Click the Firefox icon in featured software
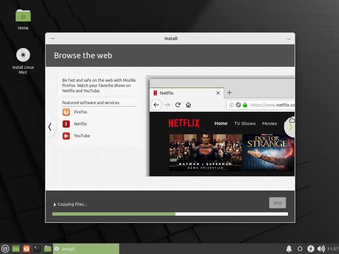Image resolution: width=339 pixels, height=254 pixels. pyautogui.click(x=66, y=112)
